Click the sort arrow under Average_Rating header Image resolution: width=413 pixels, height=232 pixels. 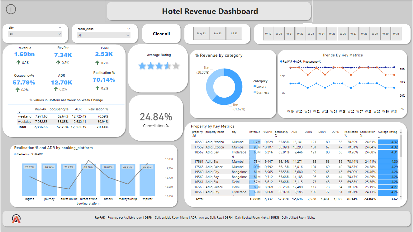pyautogui.click(x=379, y=138)
